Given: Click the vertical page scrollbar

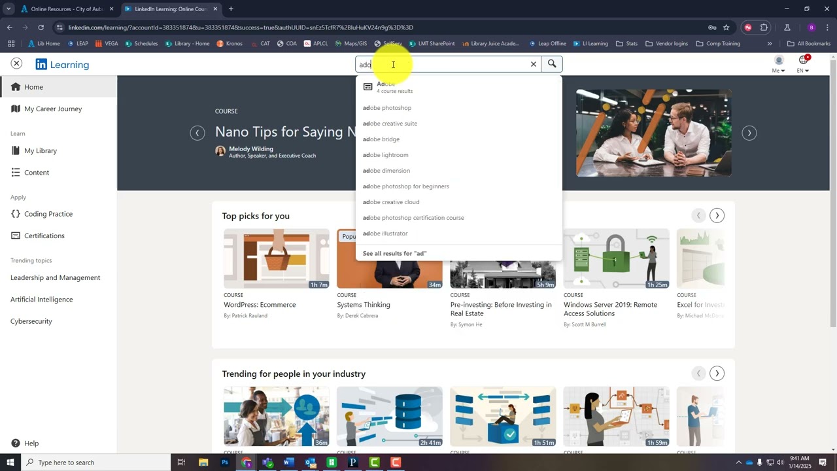Looking at the screenshot, I should (x=833, y=196).
